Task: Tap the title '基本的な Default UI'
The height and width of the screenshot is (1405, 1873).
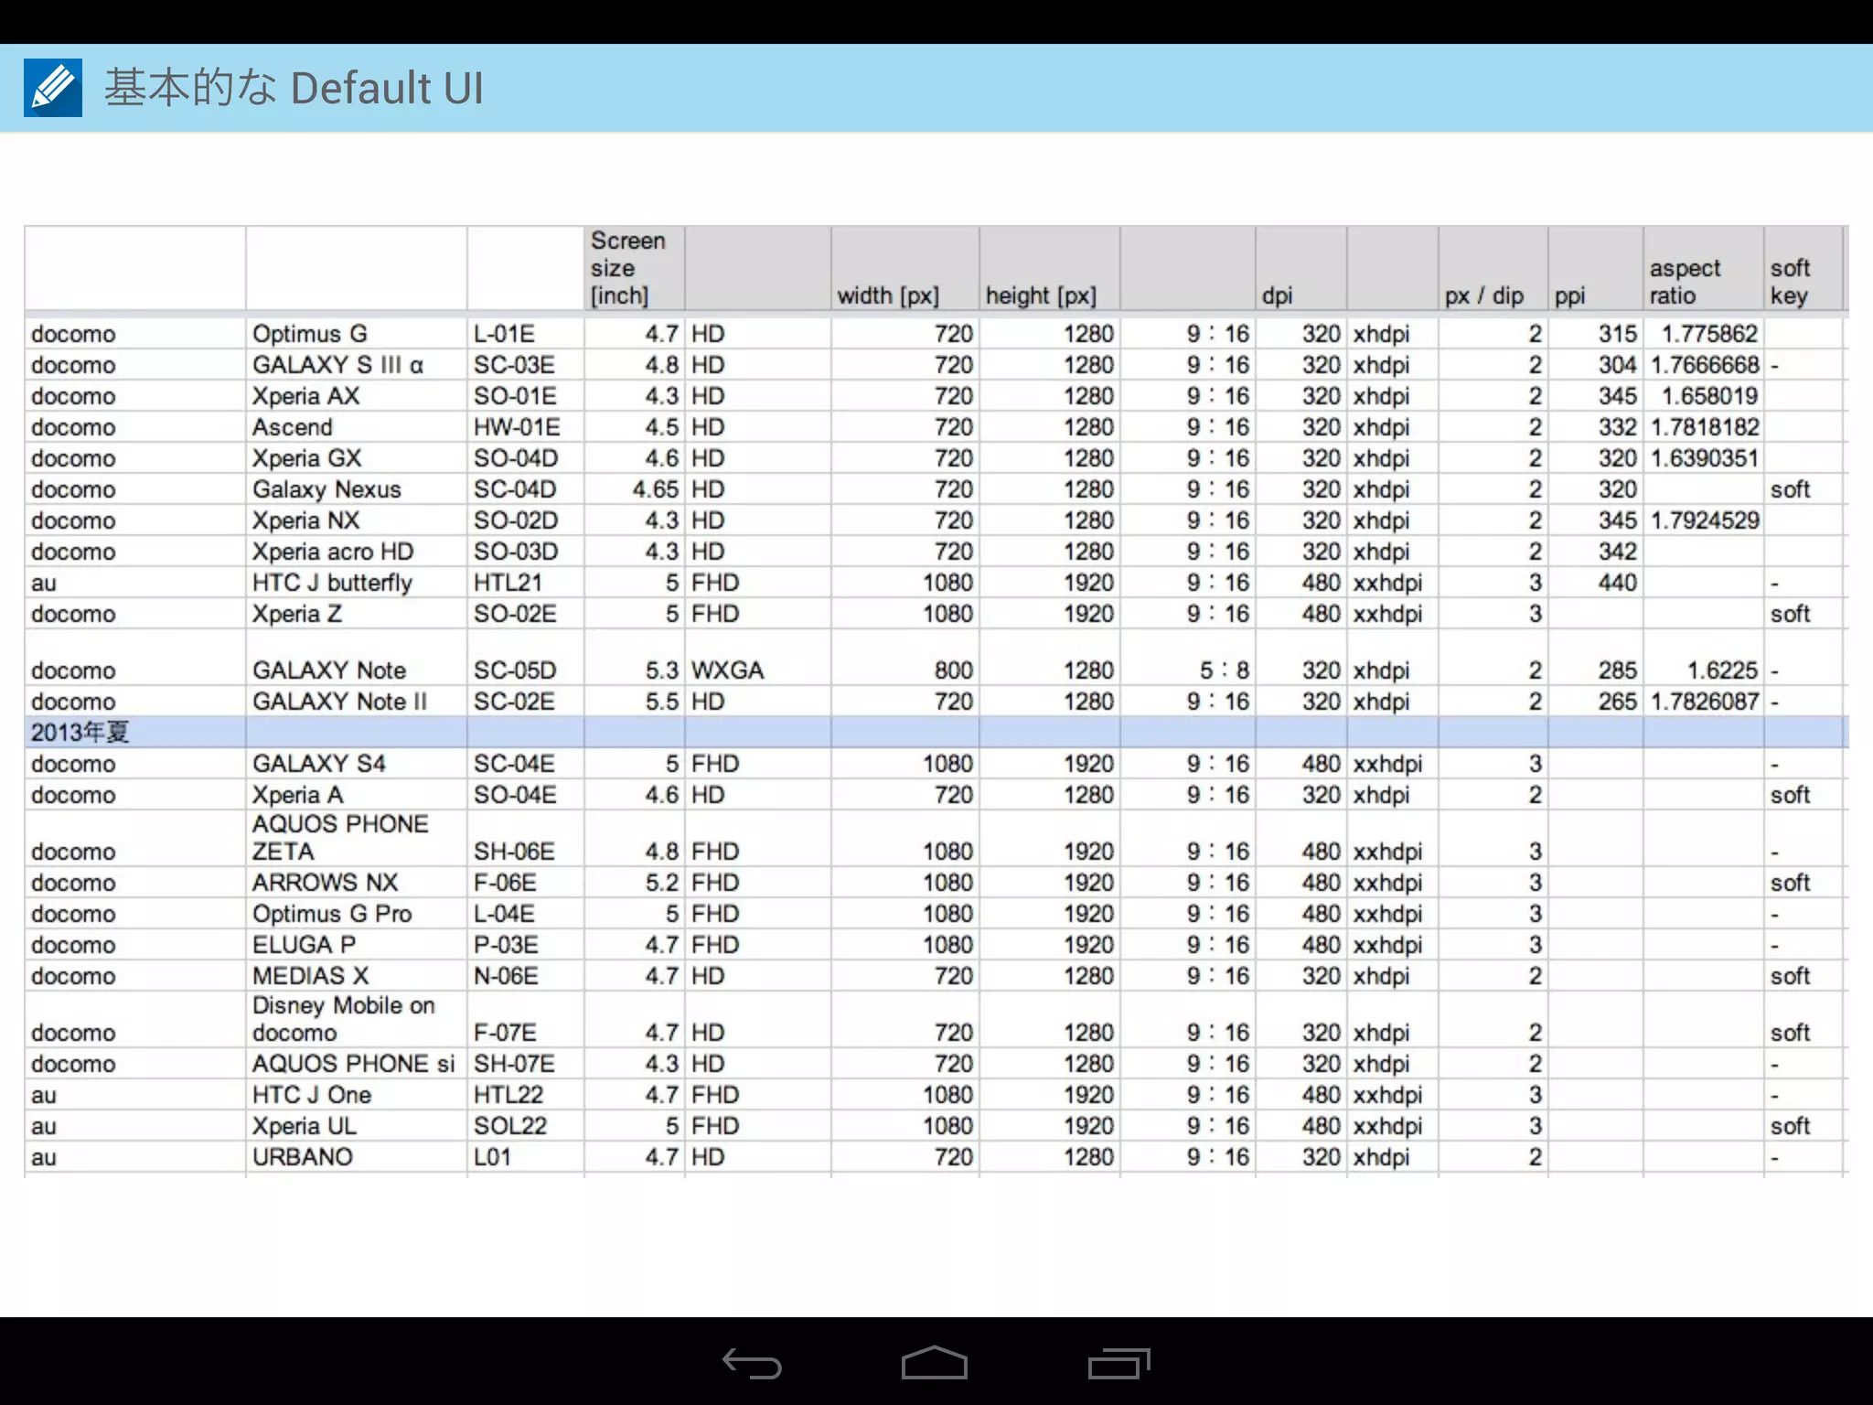Action: point(294,88)
